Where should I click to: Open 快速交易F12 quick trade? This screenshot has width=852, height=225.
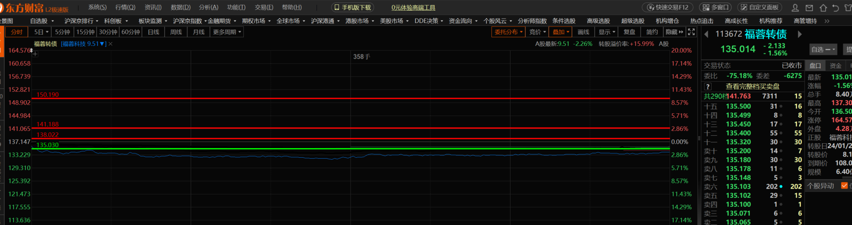click(668, 8)
